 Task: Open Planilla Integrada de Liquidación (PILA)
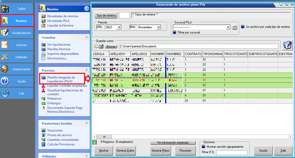61,79
